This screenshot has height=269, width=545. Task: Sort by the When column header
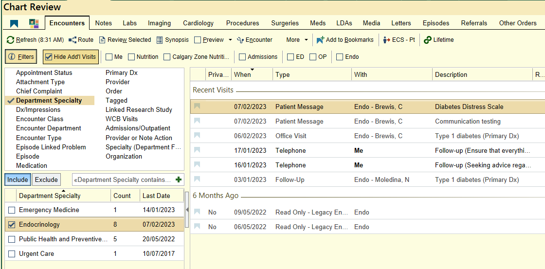(252, 75)
